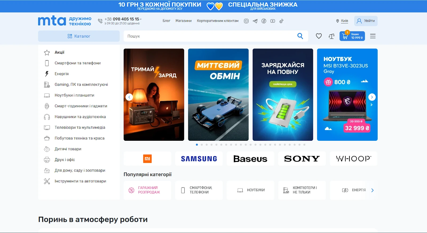Viewport: 427px width, 233px height.
Task: Open the Каталог menu
Action: point(79,36)
